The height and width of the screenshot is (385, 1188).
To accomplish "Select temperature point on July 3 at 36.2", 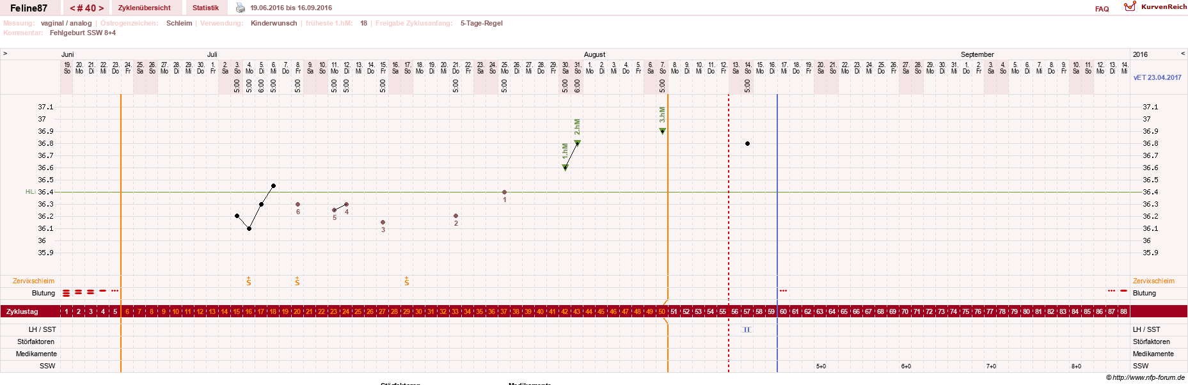I will tap(237, 216).
